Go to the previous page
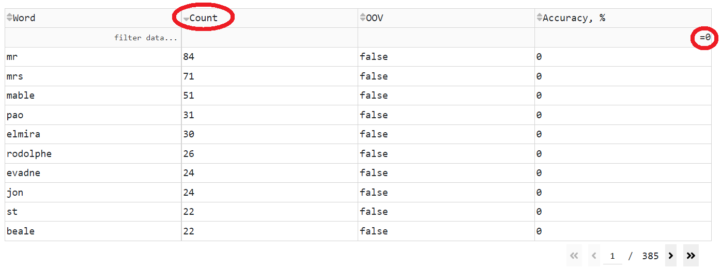721x268 pixels. 594,256
